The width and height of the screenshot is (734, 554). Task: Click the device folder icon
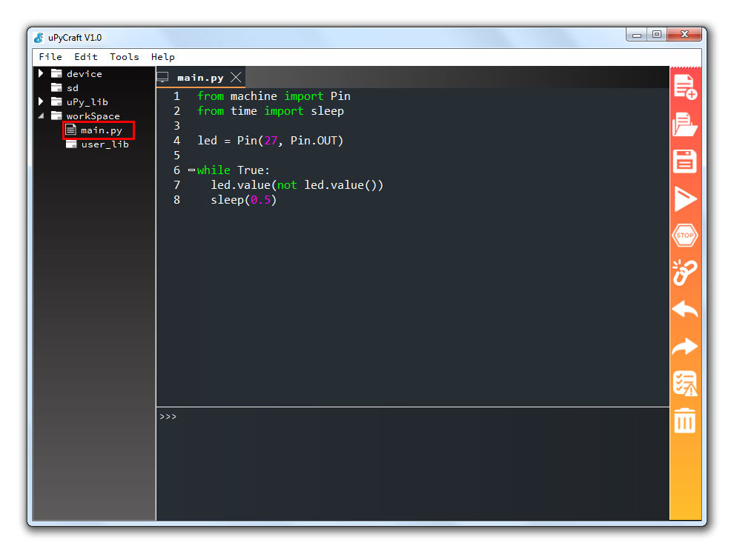pos(56,73)
